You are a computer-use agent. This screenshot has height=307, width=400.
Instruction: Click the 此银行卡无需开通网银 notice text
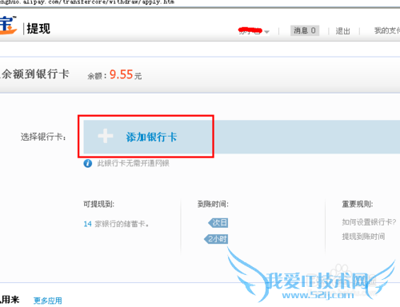(x=133, y=163)
